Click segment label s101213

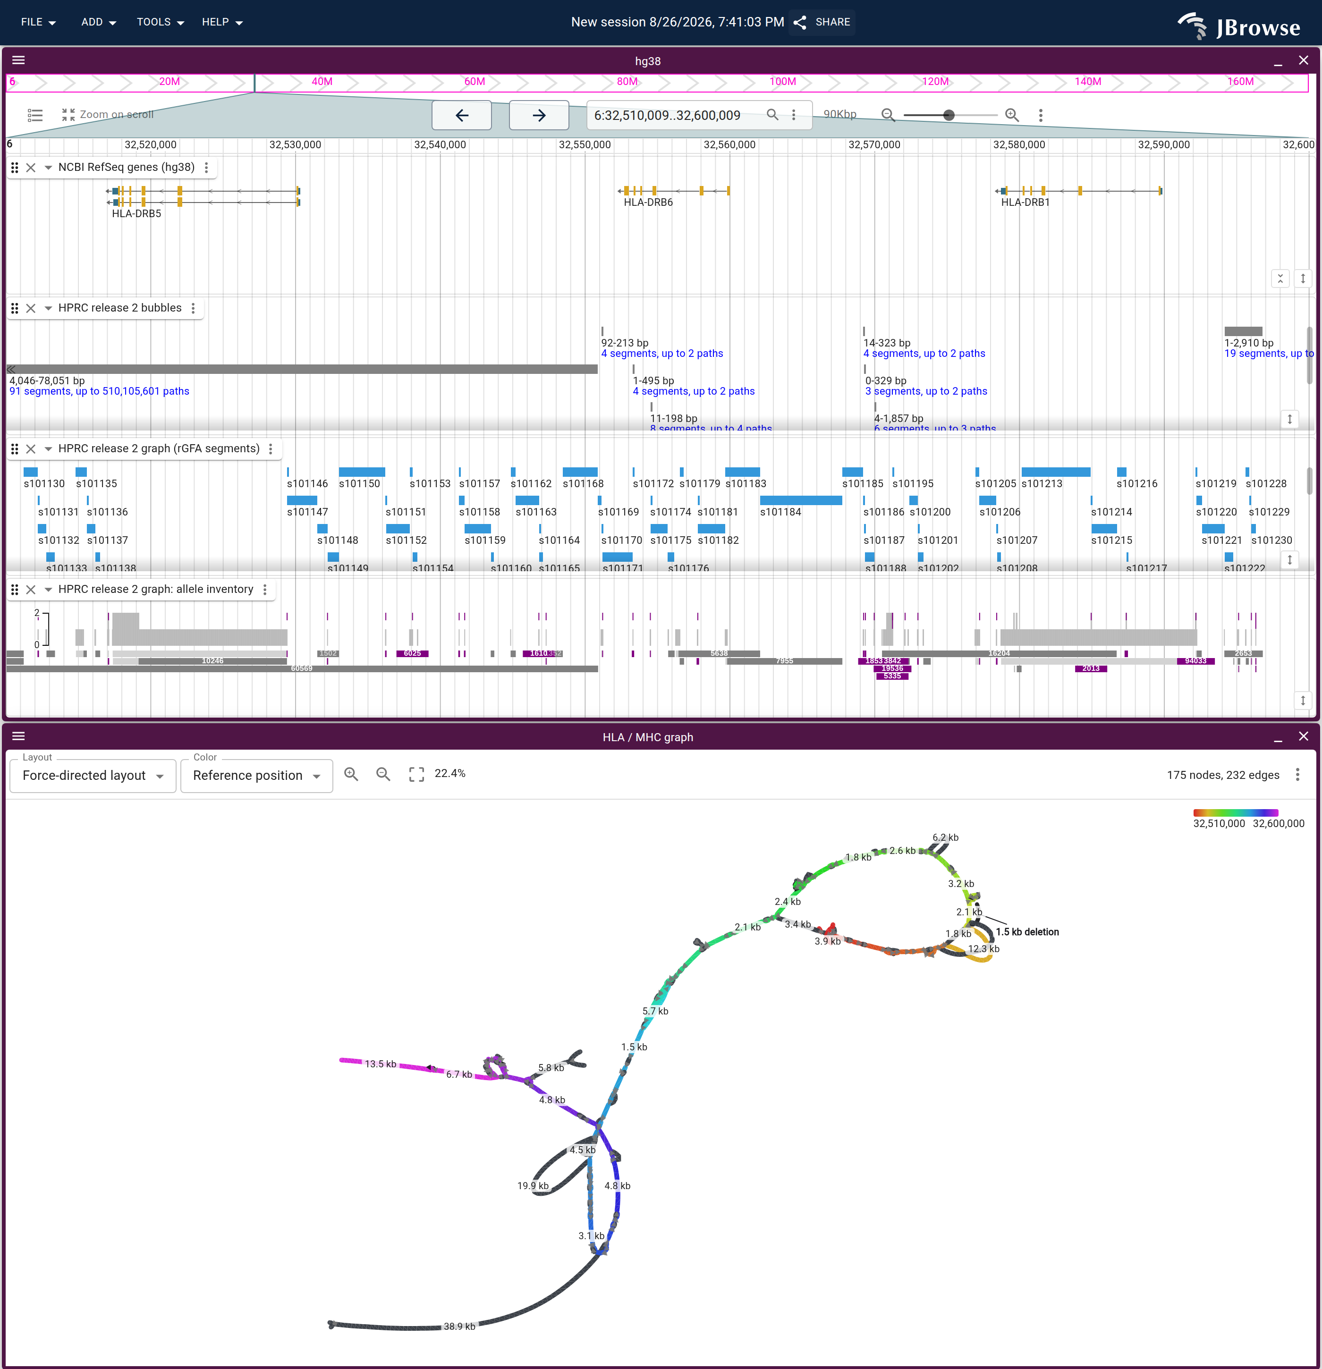click(1042, 483)
